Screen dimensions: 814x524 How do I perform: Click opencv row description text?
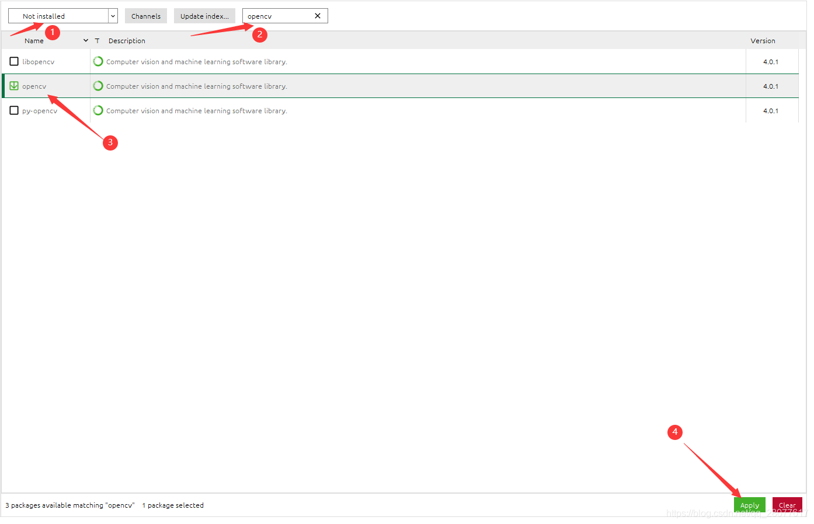[196, 86]
